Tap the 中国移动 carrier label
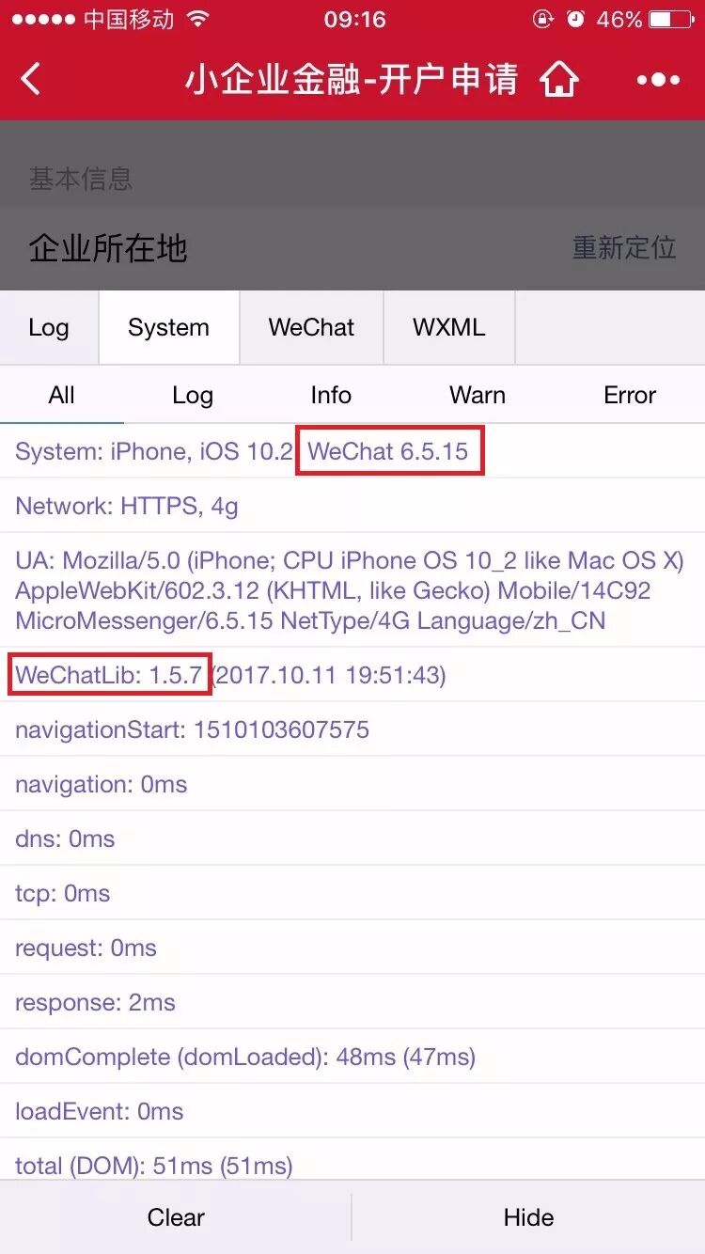The width and height of the screenshot is (705, 1254). coord(130,19)
